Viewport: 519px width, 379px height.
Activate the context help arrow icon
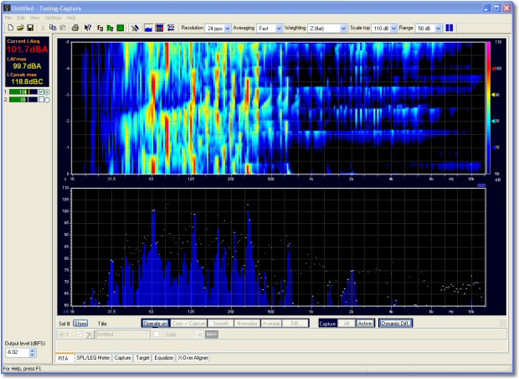[x=87, y=29]
